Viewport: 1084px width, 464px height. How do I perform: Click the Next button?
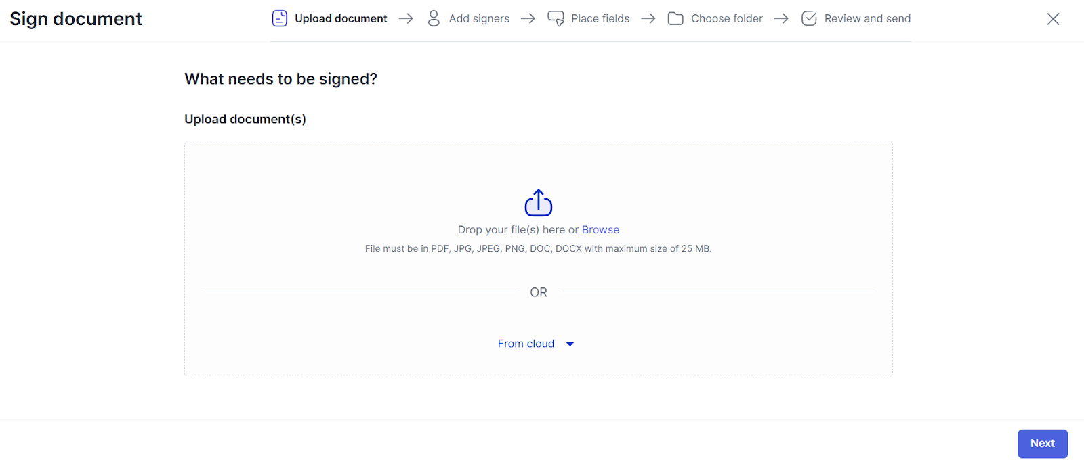click(1043, 444)
